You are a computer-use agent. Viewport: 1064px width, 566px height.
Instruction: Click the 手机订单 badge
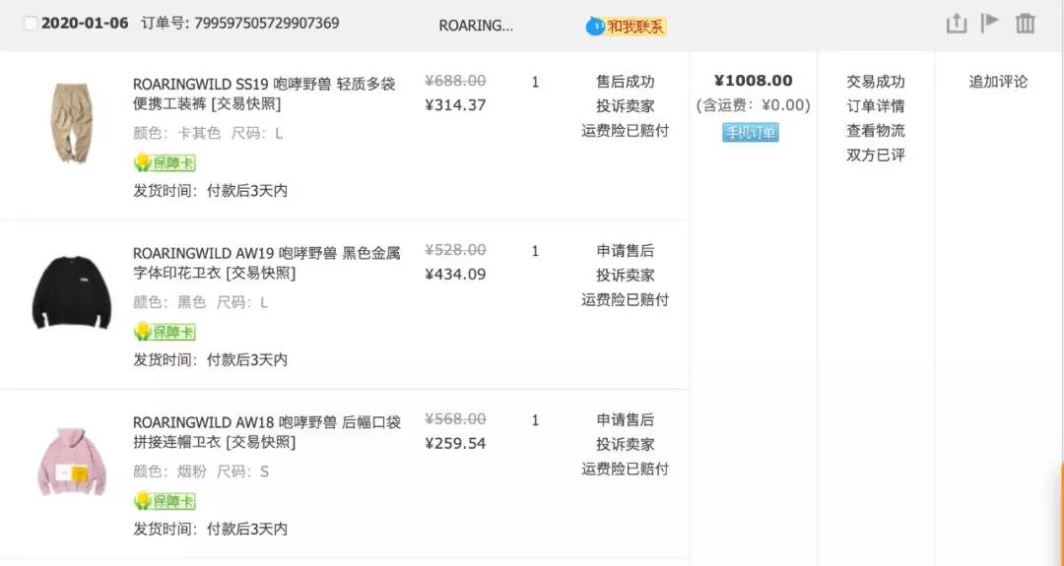[x=751, y=133]
